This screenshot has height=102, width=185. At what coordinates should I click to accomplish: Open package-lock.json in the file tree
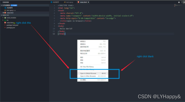coord(11,25)
